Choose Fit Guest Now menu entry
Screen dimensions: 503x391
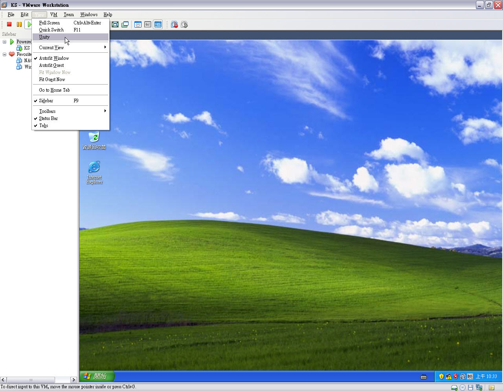click(70, 79)
